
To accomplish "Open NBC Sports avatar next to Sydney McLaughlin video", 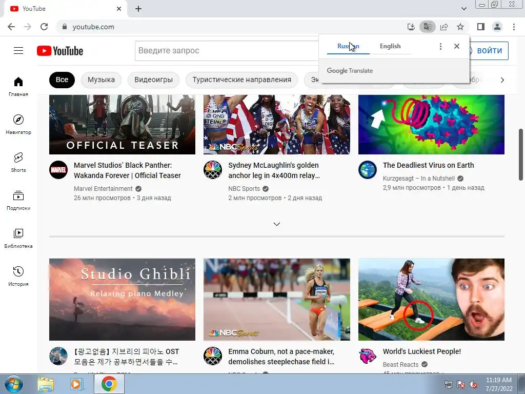I will 213,170.
